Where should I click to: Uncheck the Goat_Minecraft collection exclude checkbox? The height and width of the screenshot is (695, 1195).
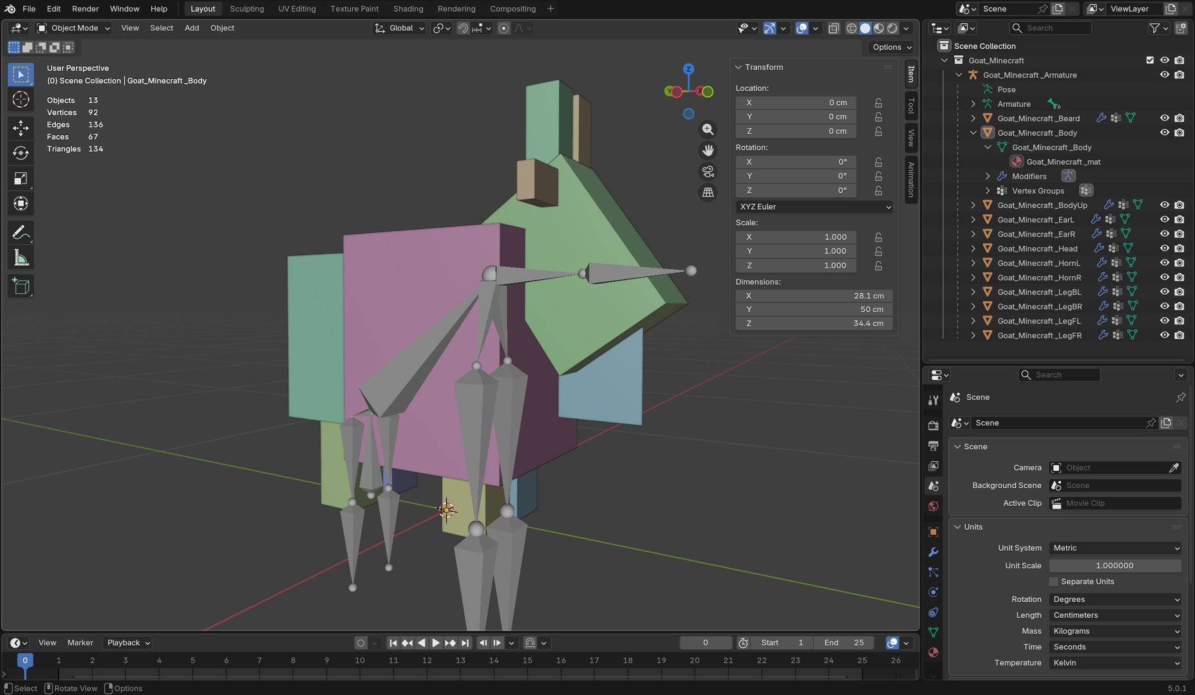(x=1150, y=60)
